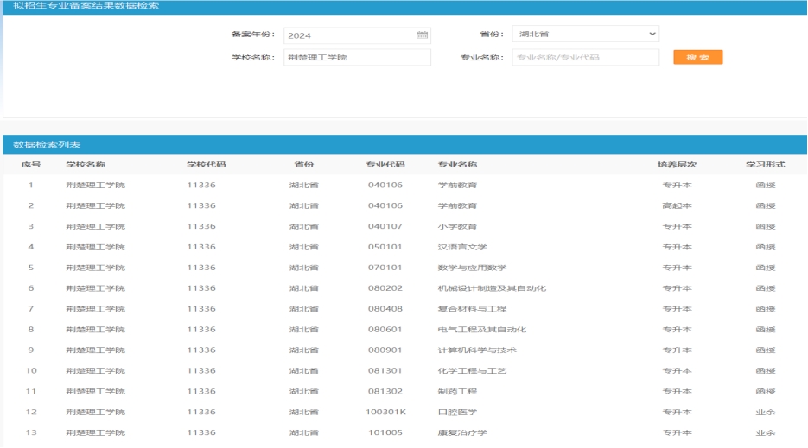Select the 计算机科学与技术 row
This screenshot has height=448, width=808.
pyautogui.click(x=477, y=350)
